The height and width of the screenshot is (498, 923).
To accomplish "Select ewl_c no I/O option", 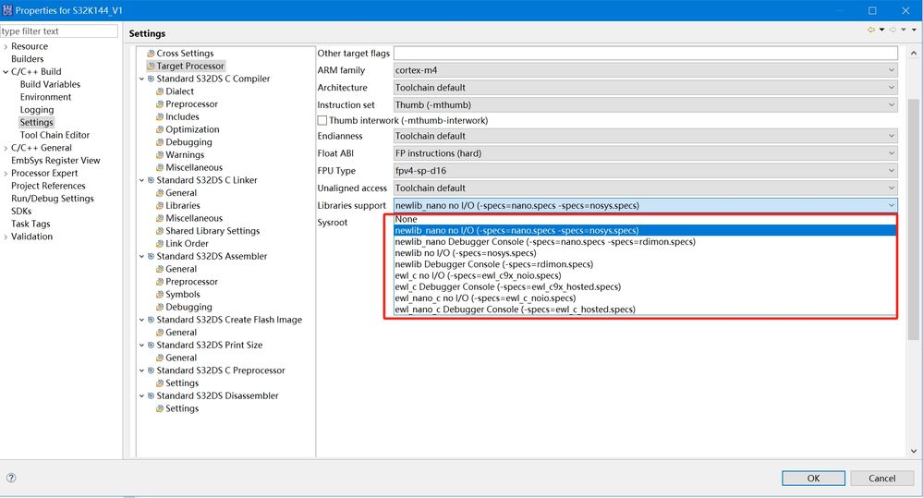I will [x=645, y=275].
